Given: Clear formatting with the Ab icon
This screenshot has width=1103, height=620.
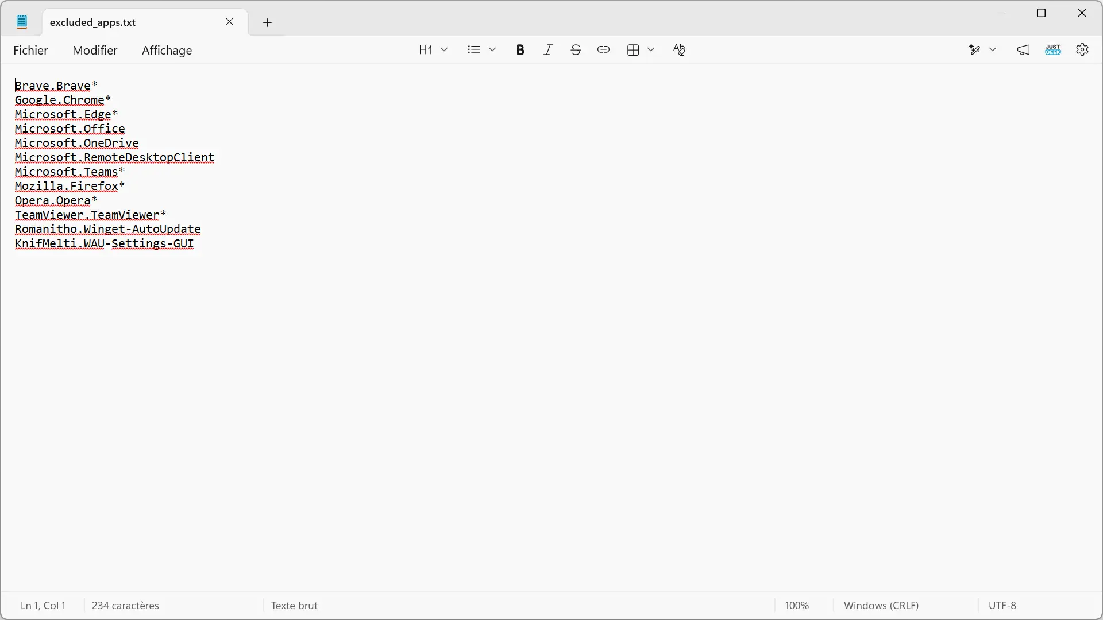Looking at the screenshot, I should click(x=679, y=50).
